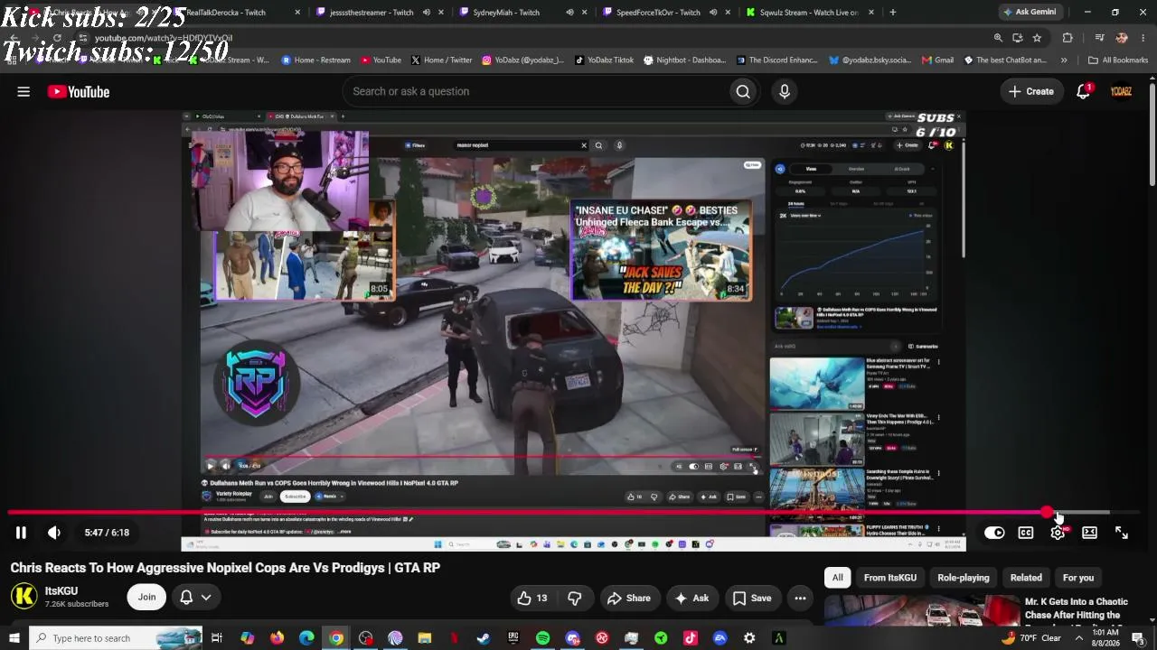1157x650 pixels.
Task: Like the video with thumbs up
Action: tap(531, 598)
